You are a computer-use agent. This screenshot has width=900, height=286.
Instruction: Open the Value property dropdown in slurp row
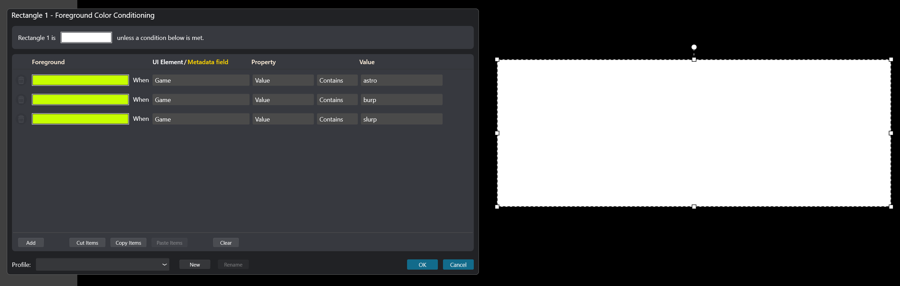point(283,119)
